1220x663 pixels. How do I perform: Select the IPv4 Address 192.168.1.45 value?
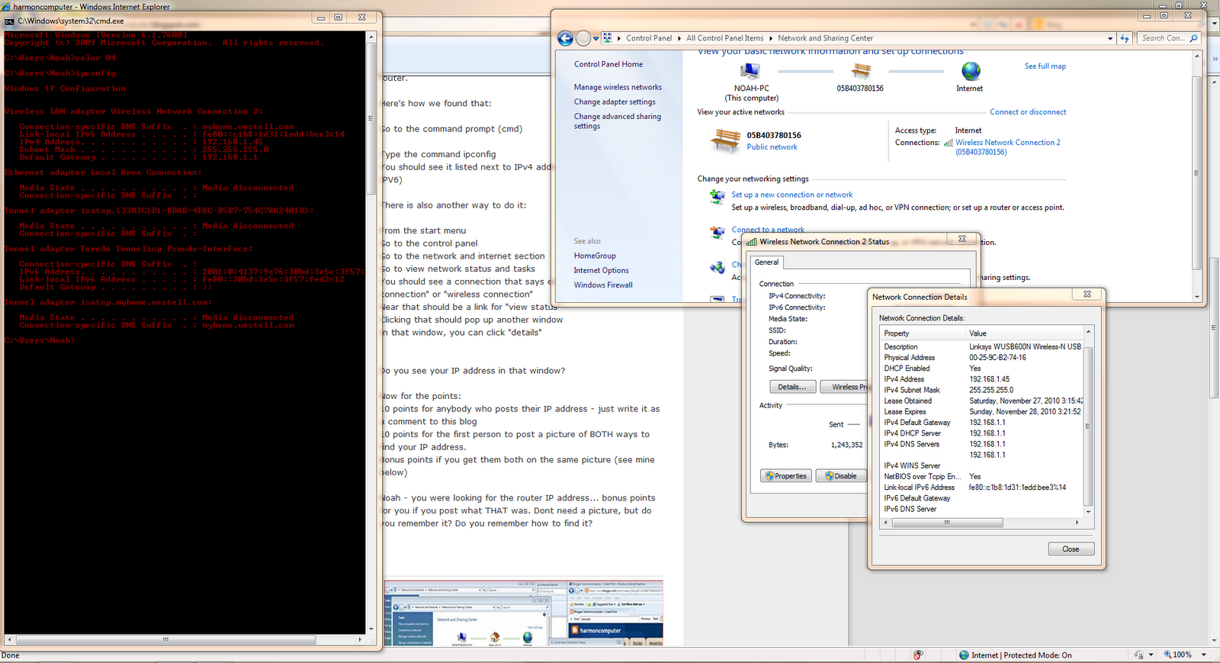989,379
